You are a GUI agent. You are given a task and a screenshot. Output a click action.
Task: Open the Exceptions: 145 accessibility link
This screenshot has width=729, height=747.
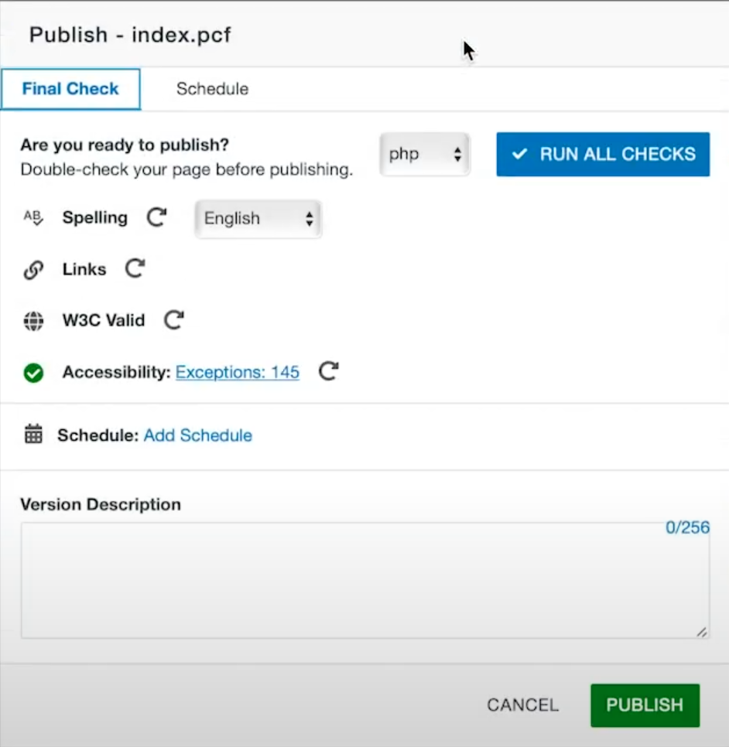coord(238,372)
